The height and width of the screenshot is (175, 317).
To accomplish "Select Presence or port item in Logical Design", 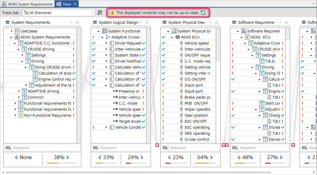I will (118, 91).
